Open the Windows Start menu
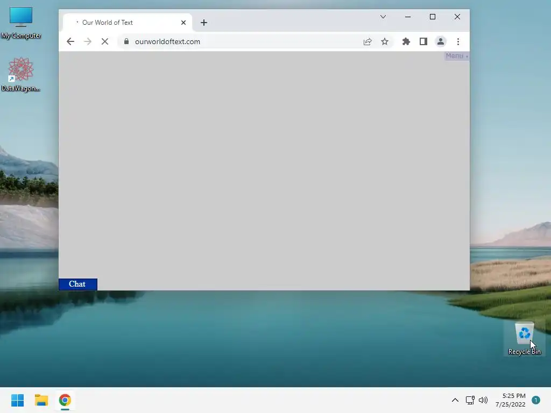Image resolution: width=551 pixels, height=413 pixels. pos(17,400)
